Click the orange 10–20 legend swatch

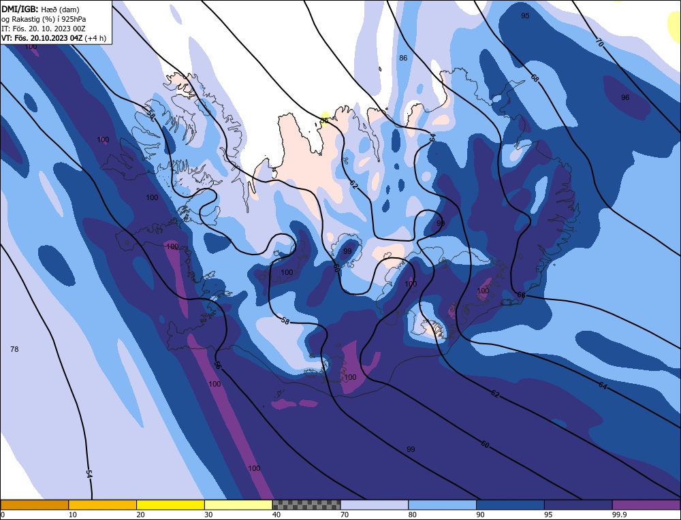click(103, 505)
